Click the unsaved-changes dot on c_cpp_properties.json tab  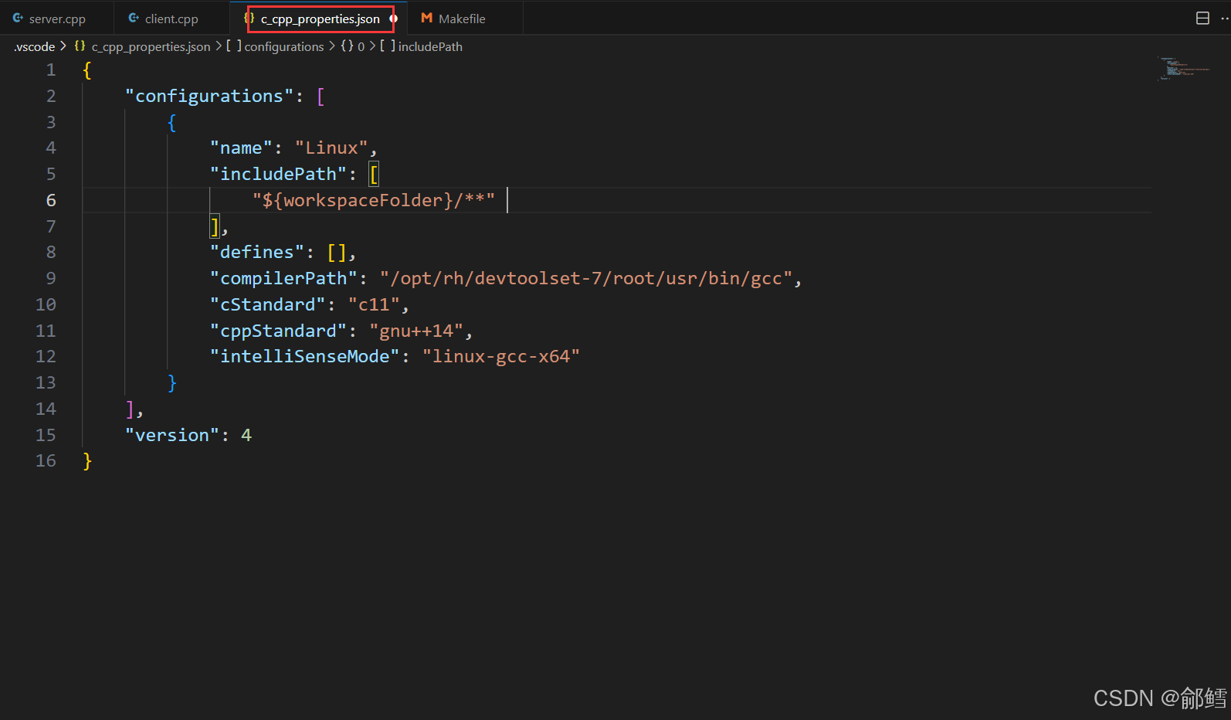393,19
